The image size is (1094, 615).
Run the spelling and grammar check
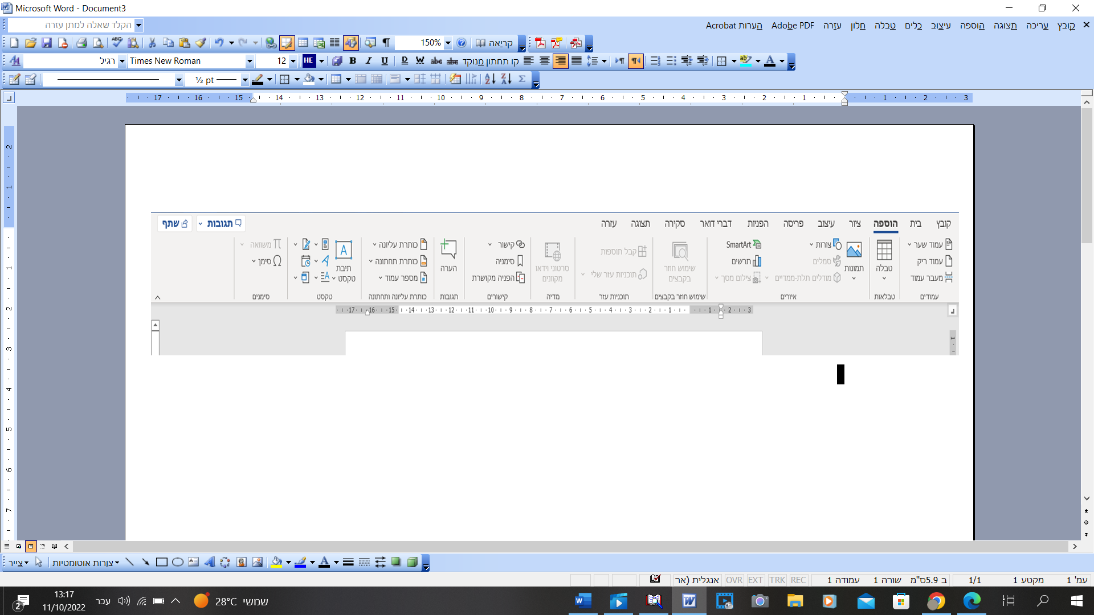(117, 43)
